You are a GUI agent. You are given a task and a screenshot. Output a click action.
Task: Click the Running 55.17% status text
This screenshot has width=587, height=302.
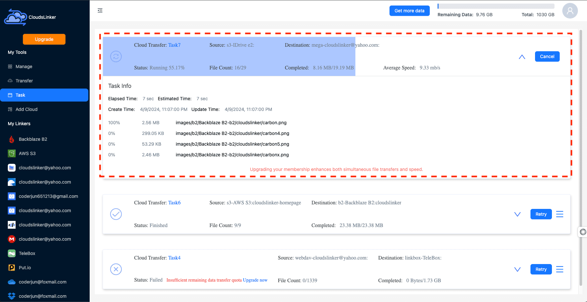167,68
